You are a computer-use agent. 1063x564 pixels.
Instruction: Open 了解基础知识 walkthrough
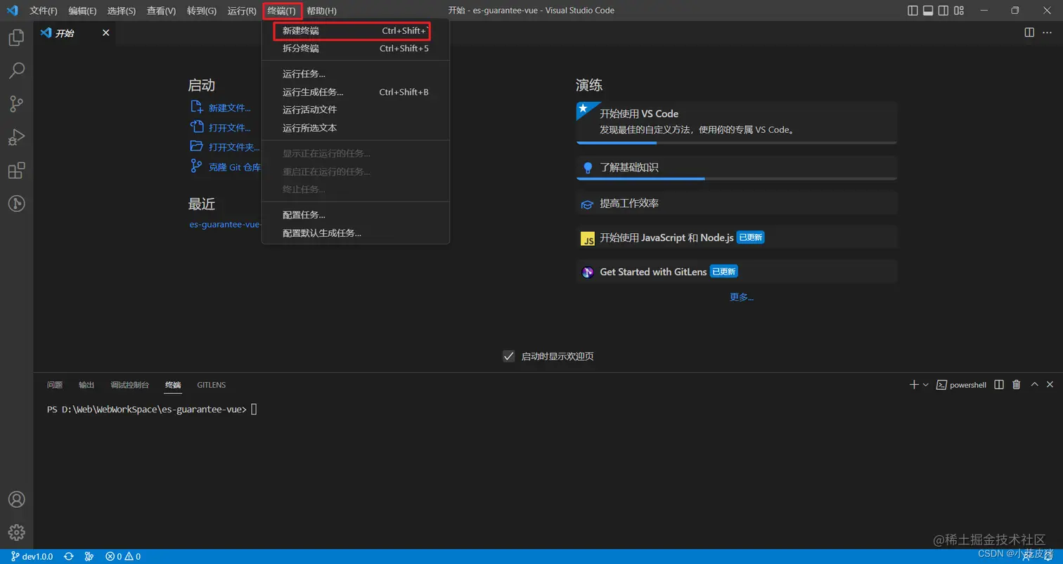coord(737,168)
